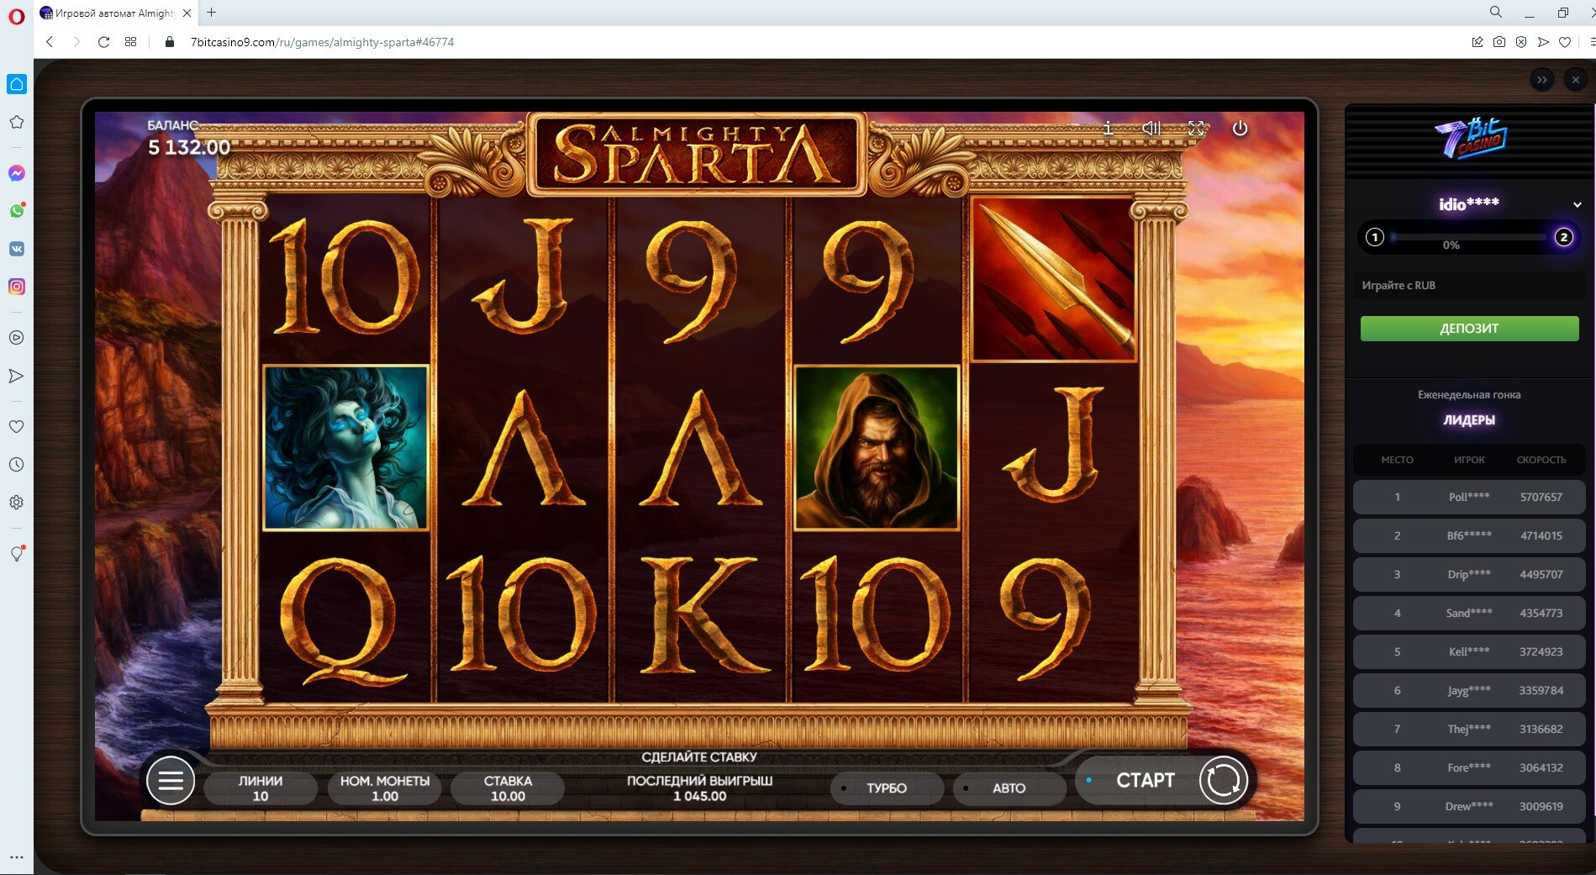The image size is (1596, 875).
Task: Open a new browser tab
Action: [x=212, y=13]
